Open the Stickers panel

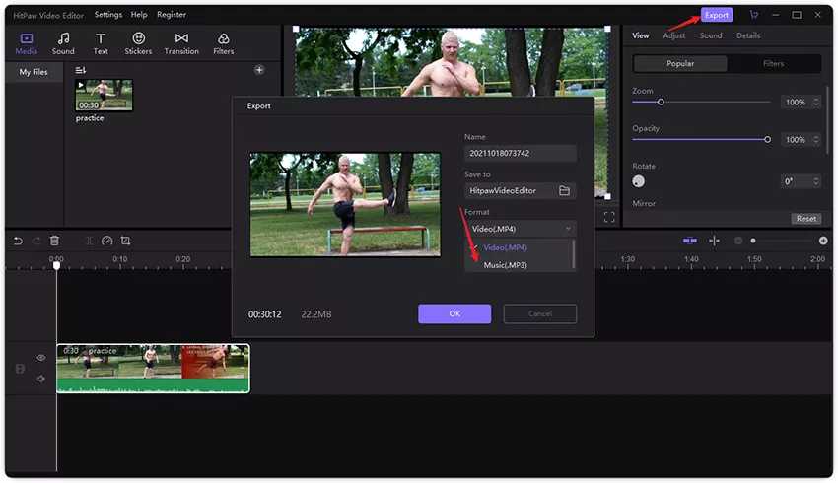pos(137,43)
